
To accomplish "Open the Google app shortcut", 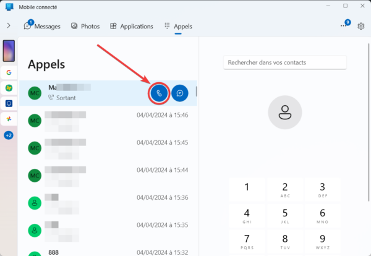I will click(x=9, y=72).
